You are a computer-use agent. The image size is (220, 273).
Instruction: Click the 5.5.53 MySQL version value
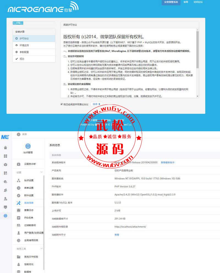pos(118,203)
